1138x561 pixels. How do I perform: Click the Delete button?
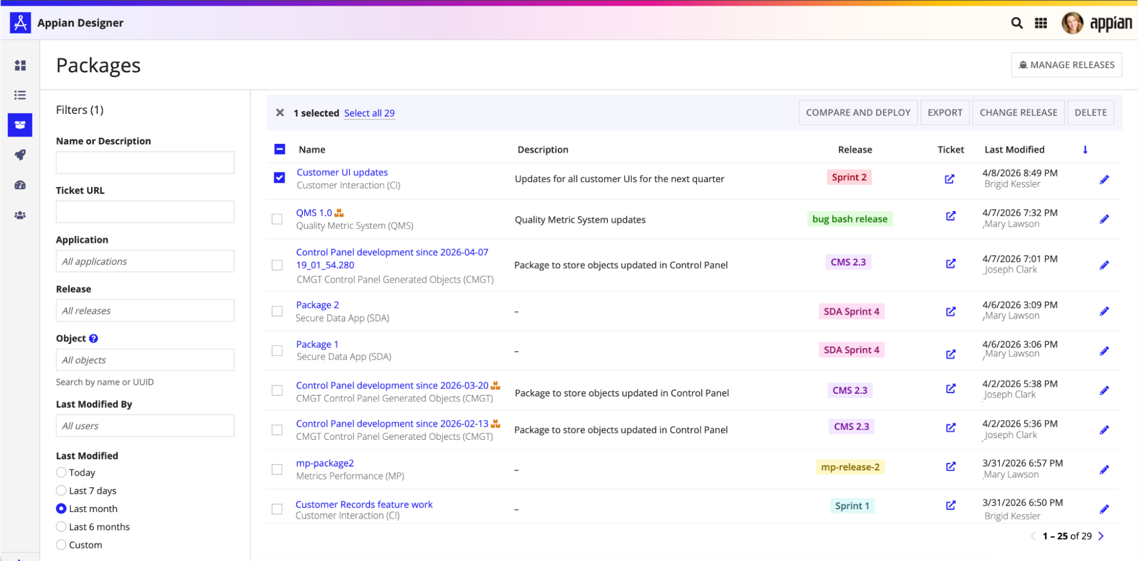coord(1091,113)
